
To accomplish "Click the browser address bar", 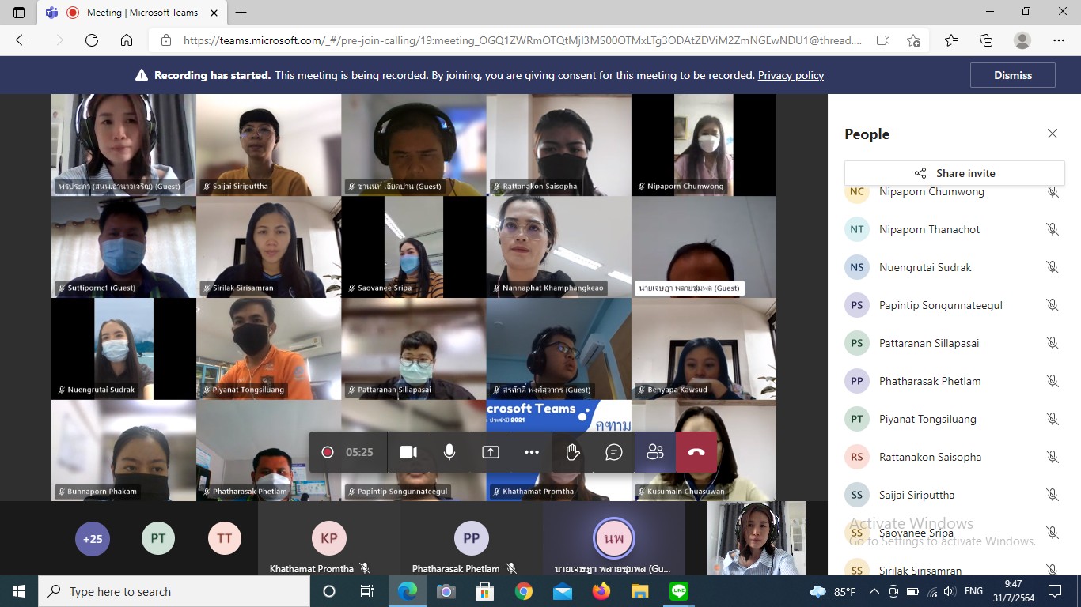I will [522, 40].
